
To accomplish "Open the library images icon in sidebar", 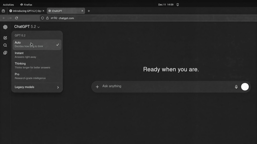I will 5,53.
